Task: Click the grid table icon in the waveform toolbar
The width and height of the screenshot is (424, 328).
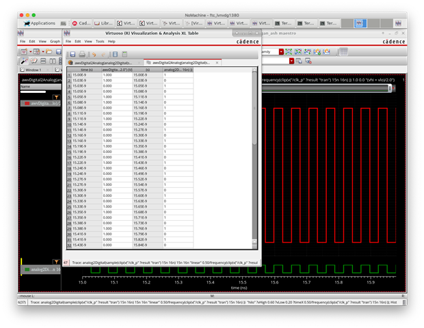Action: 344,52
